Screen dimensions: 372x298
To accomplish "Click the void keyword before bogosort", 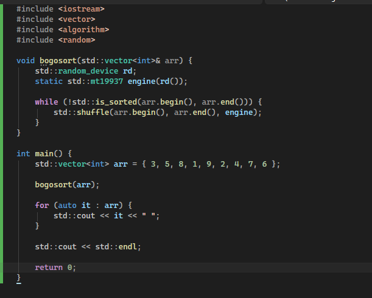I will pos(26,61).
